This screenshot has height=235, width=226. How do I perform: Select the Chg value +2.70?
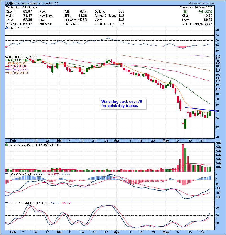[x=208, y=16]
